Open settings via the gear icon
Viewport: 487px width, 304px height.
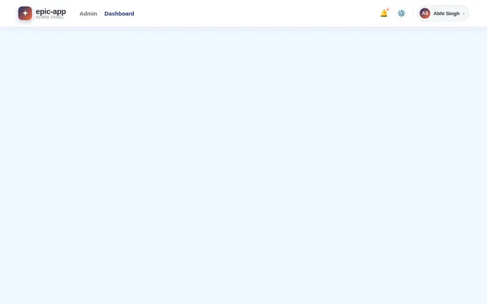(x=401, y=14)
